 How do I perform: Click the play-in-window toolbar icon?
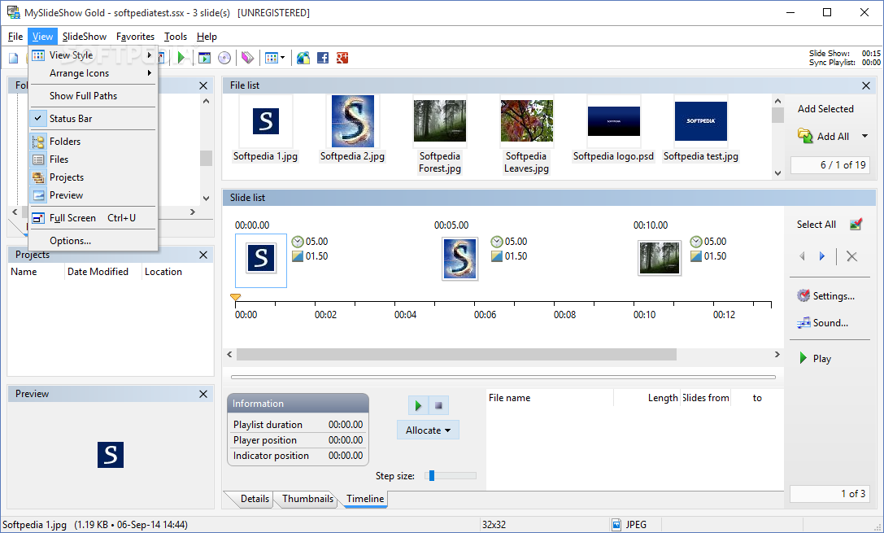tap(205, 58)
